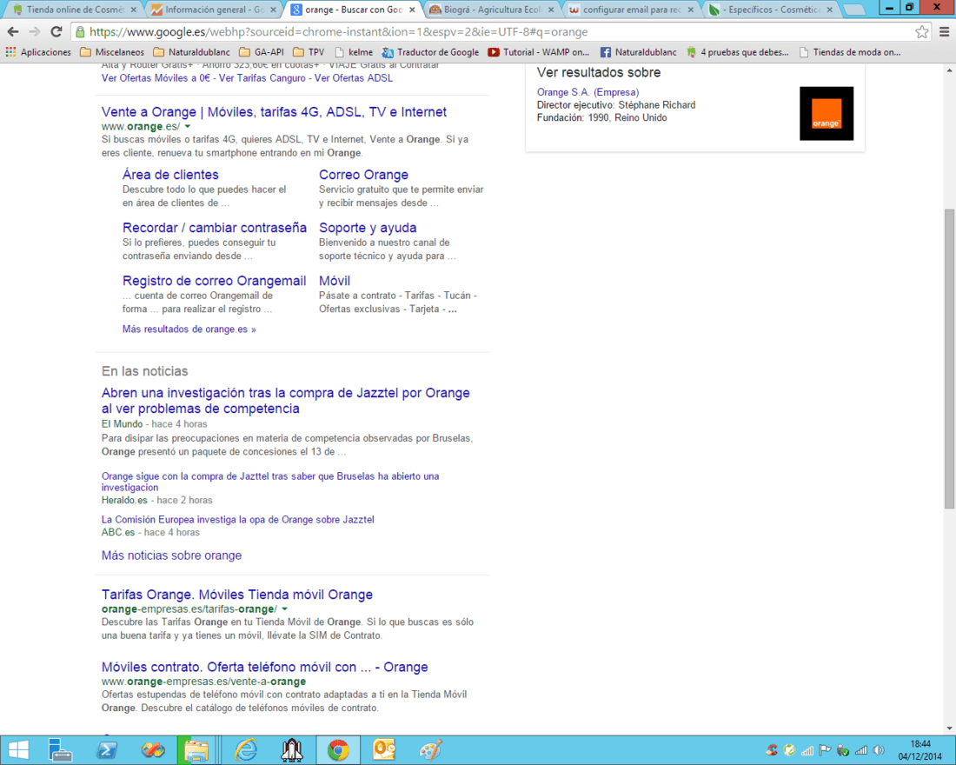This screenshot has height=765, width=956.
Task: Open Área de clientes sitelink
Action: (170, 175)
